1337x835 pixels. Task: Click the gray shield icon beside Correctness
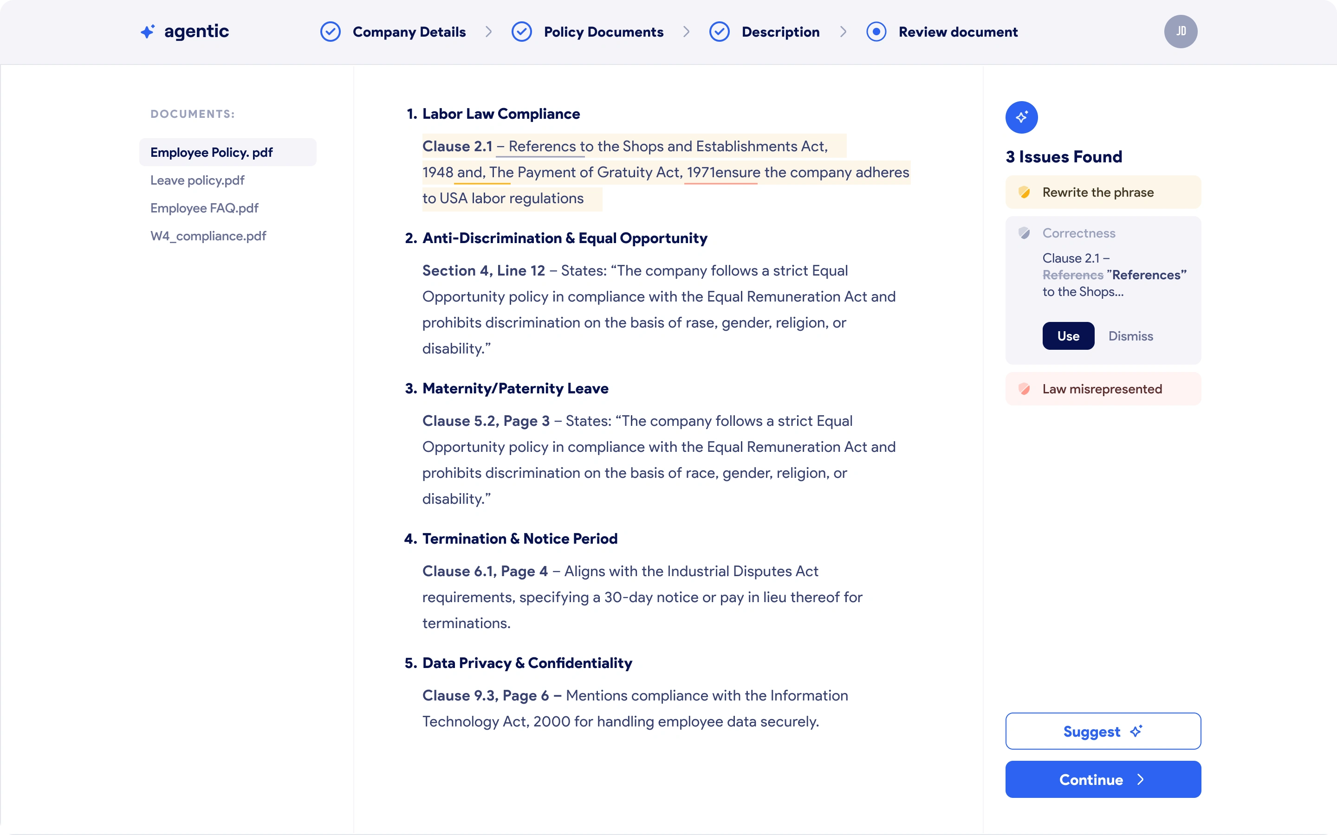tap(1024, 233)
